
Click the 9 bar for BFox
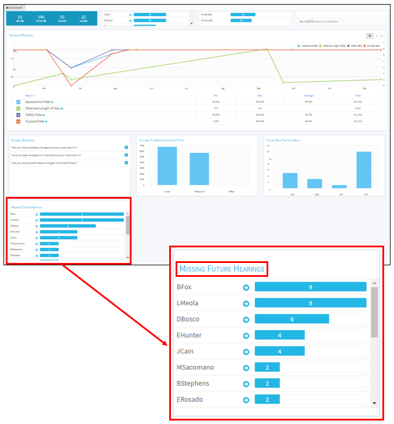pos(311,287)
